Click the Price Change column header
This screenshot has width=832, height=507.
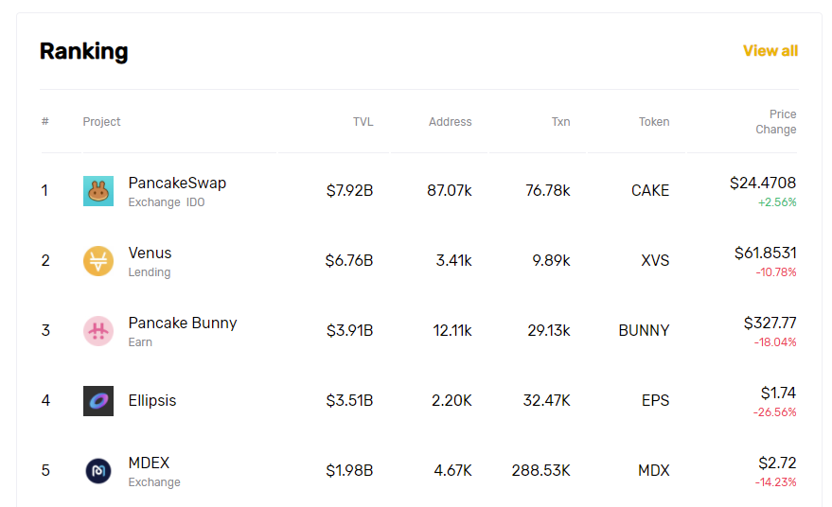click(x=776, y=122)
